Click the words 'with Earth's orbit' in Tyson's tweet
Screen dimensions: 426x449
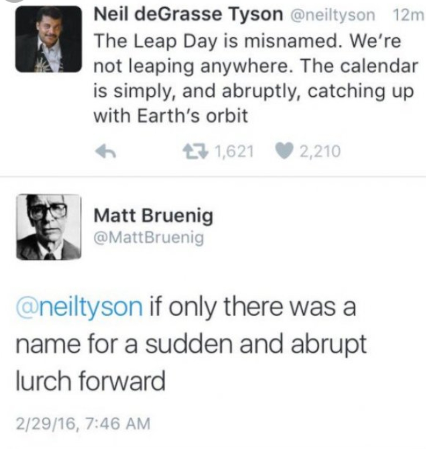pyautogui.click(x=171, y=115)
